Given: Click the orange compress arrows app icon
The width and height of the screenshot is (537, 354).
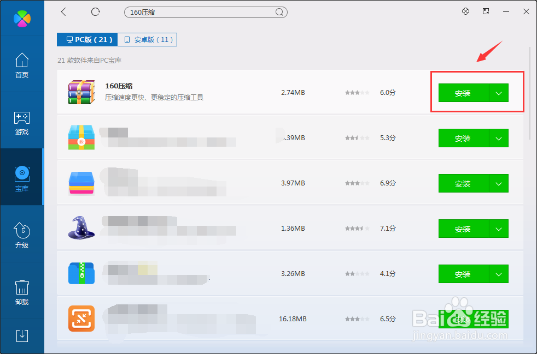Looking at the screenshot, I should [x=81, y=319].
